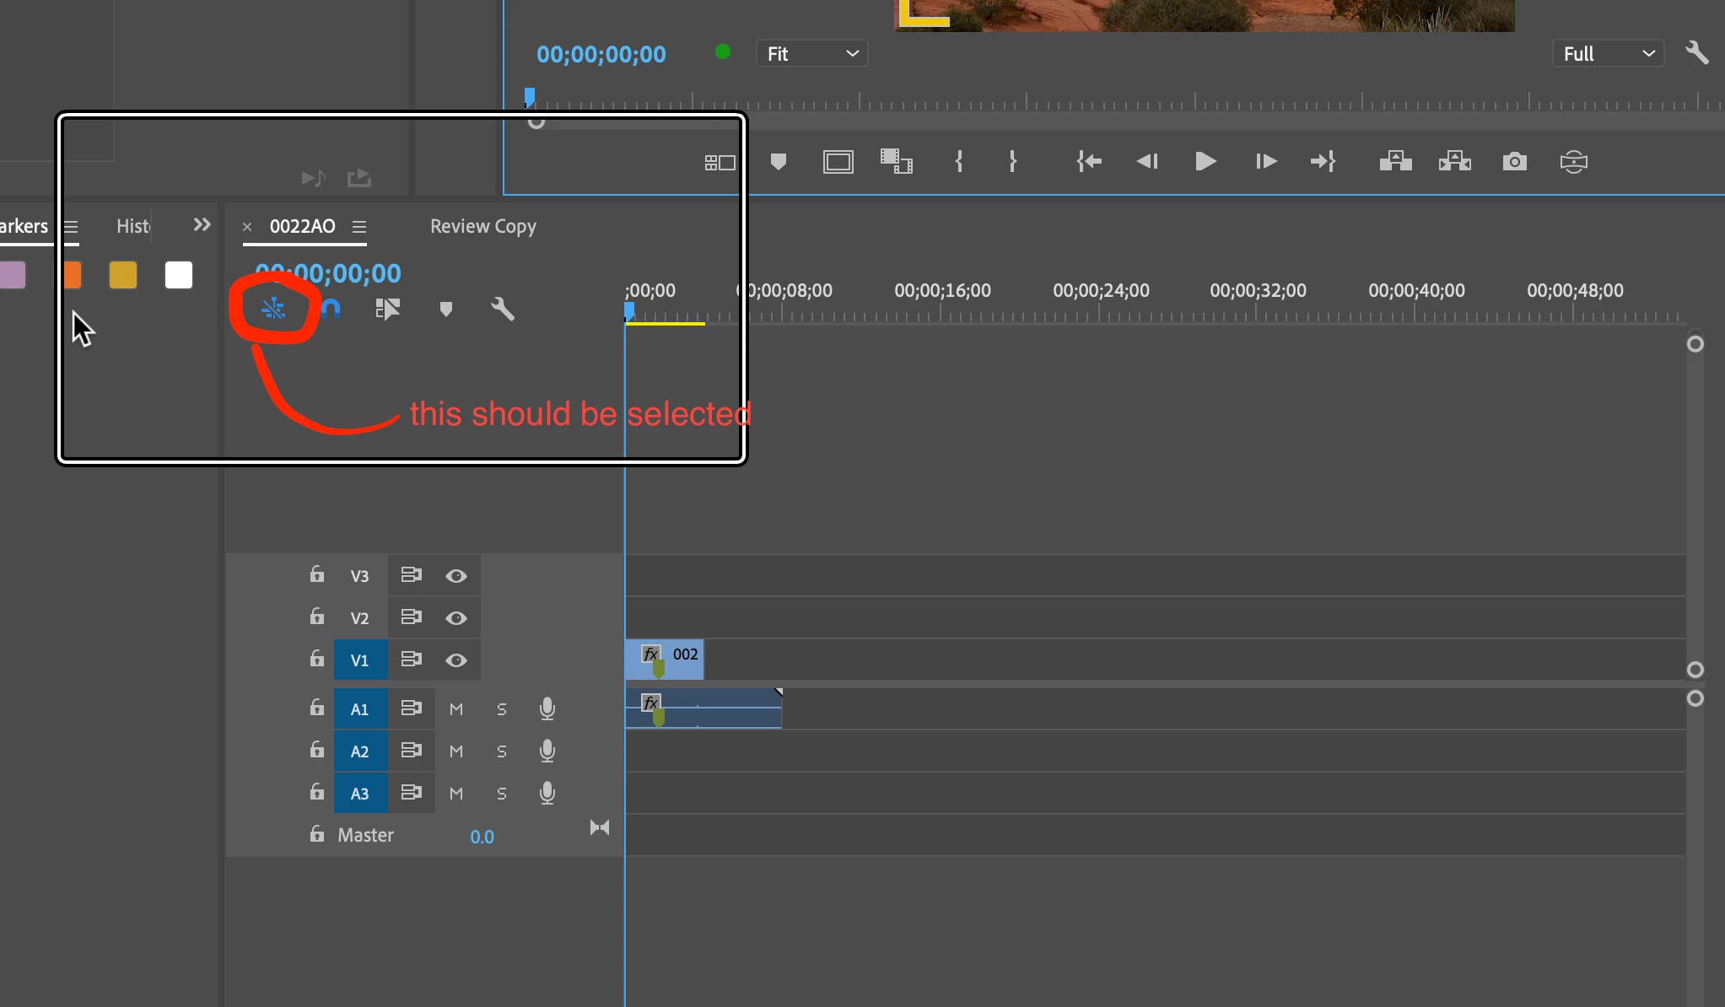Open the Full playback resolution dropdown
Image resolution: width=1725 pixels, height=1007 pixels.
1608,54
